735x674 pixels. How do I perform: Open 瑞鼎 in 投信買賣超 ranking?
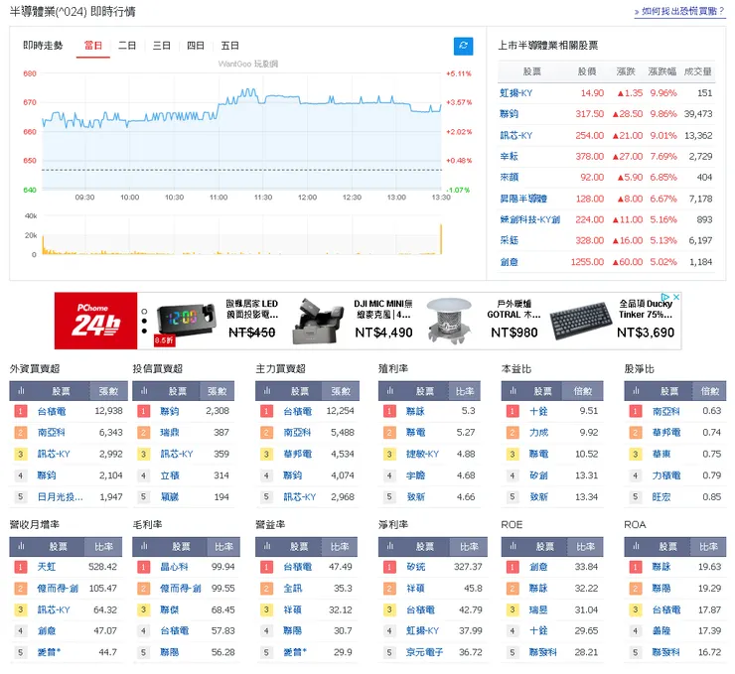pyautogui.click(x=169, y=433)
